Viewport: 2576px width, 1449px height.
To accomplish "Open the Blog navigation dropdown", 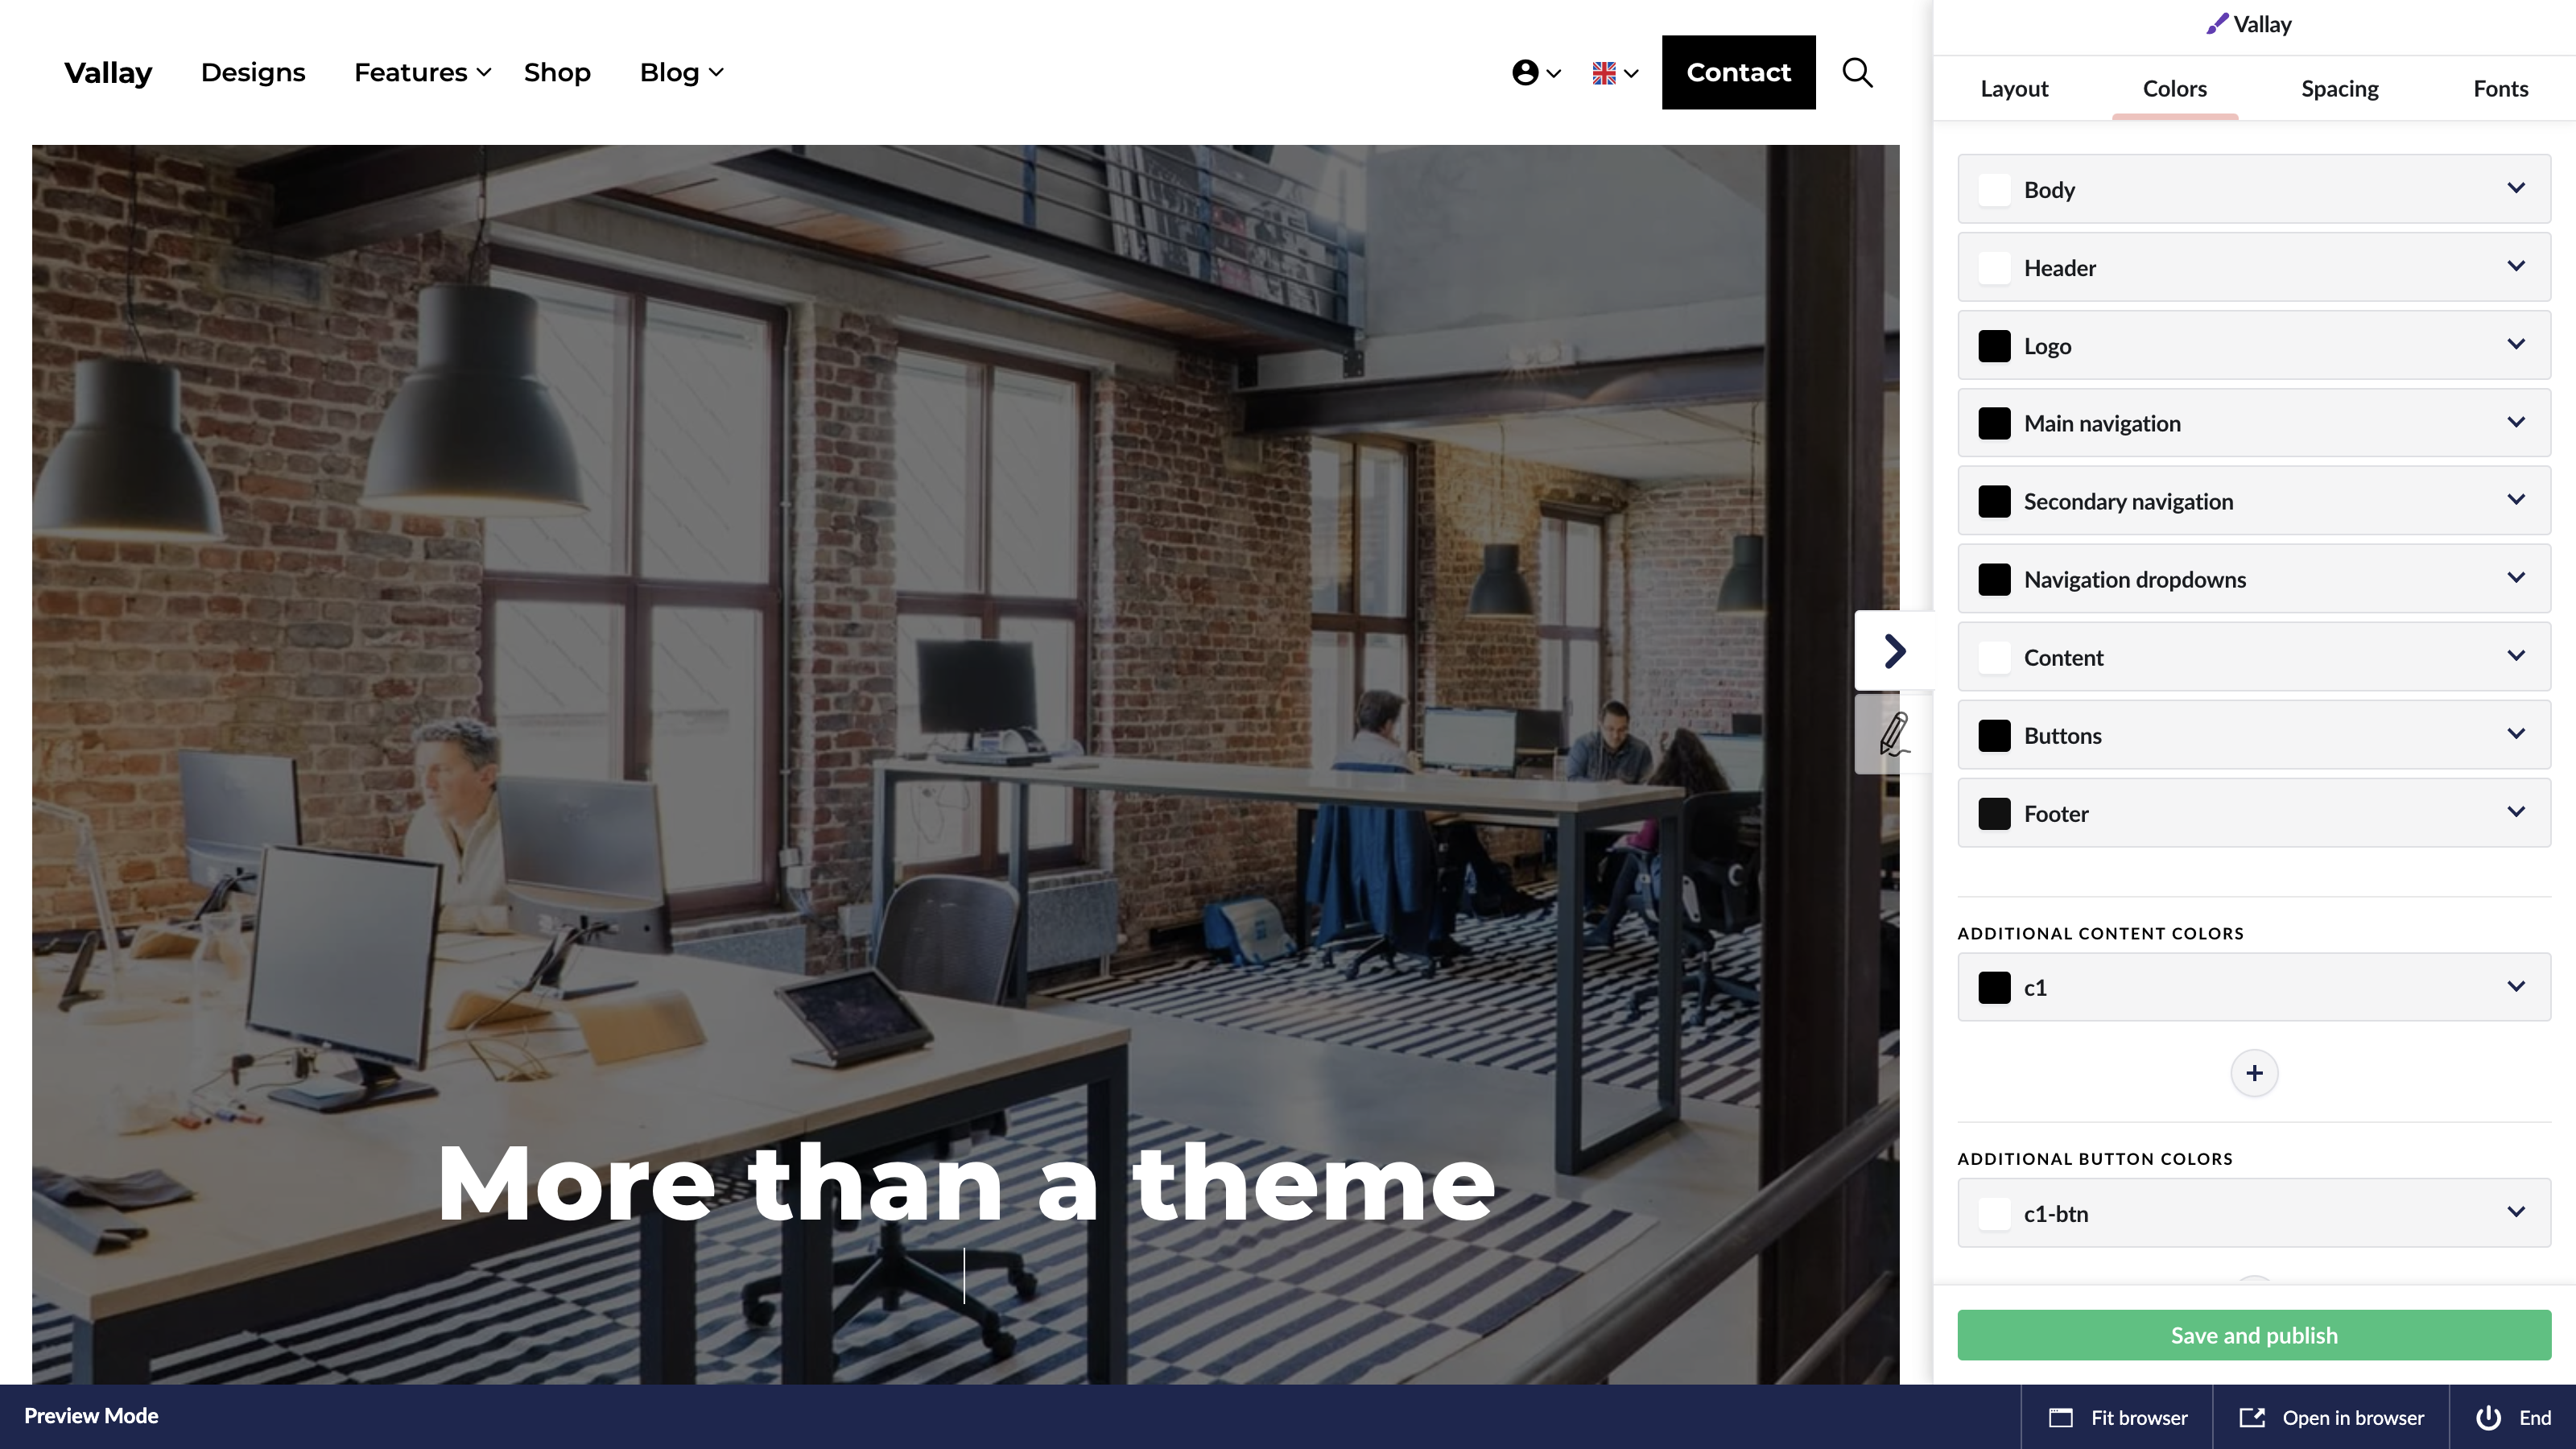I will pyautogui.click(x=681, y=72).
